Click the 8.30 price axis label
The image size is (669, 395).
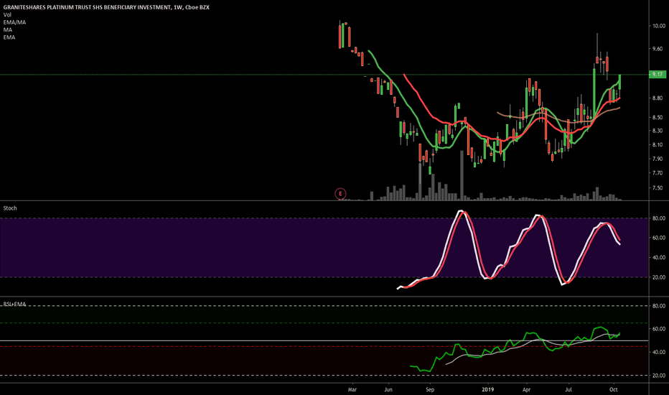point(658,131)
